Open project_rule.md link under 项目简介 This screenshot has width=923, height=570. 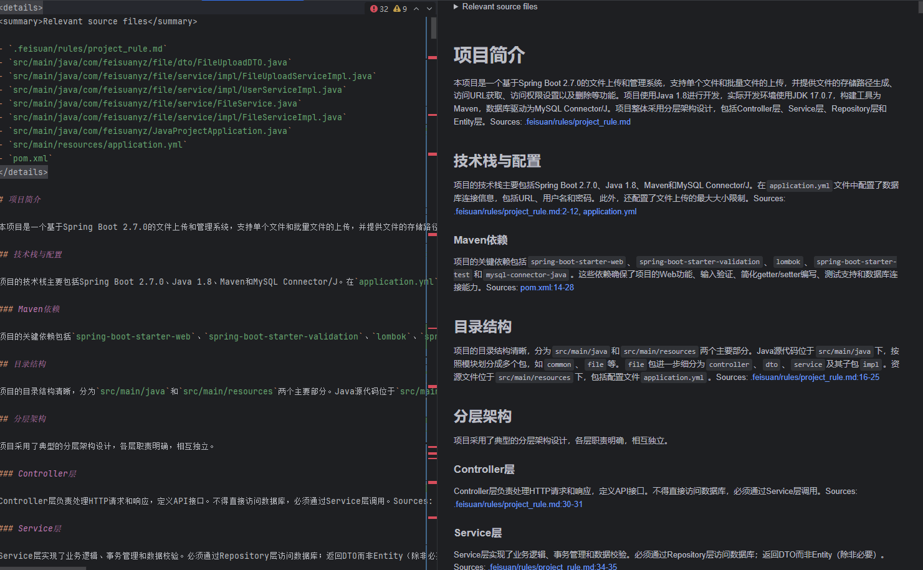pos(578,122)
